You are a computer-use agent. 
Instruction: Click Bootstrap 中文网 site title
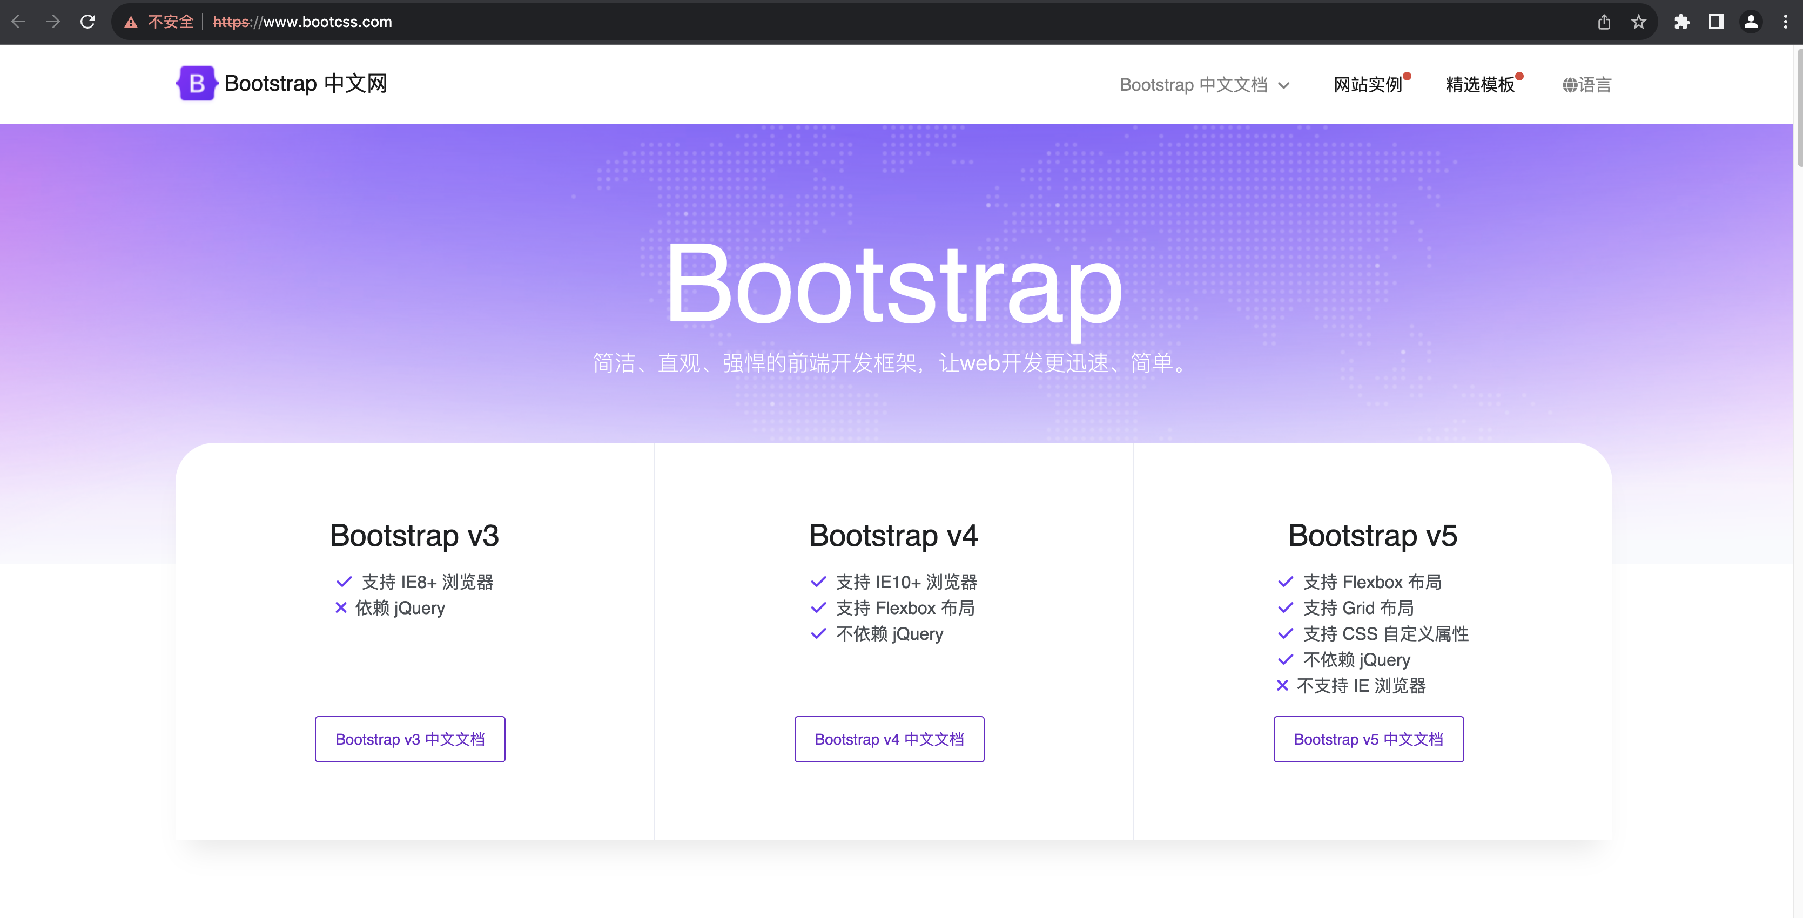[x=306, y=83]
